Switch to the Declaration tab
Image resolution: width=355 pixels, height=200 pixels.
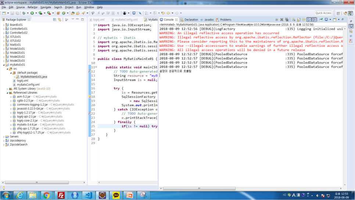[189, 20]
